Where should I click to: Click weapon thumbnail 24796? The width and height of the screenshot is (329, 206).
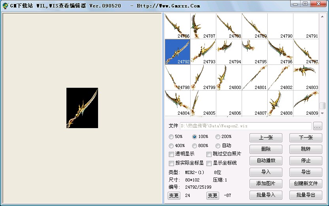click(x=280, y=52)
